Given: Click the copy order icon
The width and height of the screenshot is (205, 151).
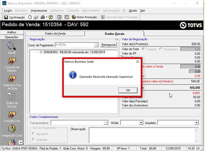Looking at the screenshot, I should pos(36,17).
